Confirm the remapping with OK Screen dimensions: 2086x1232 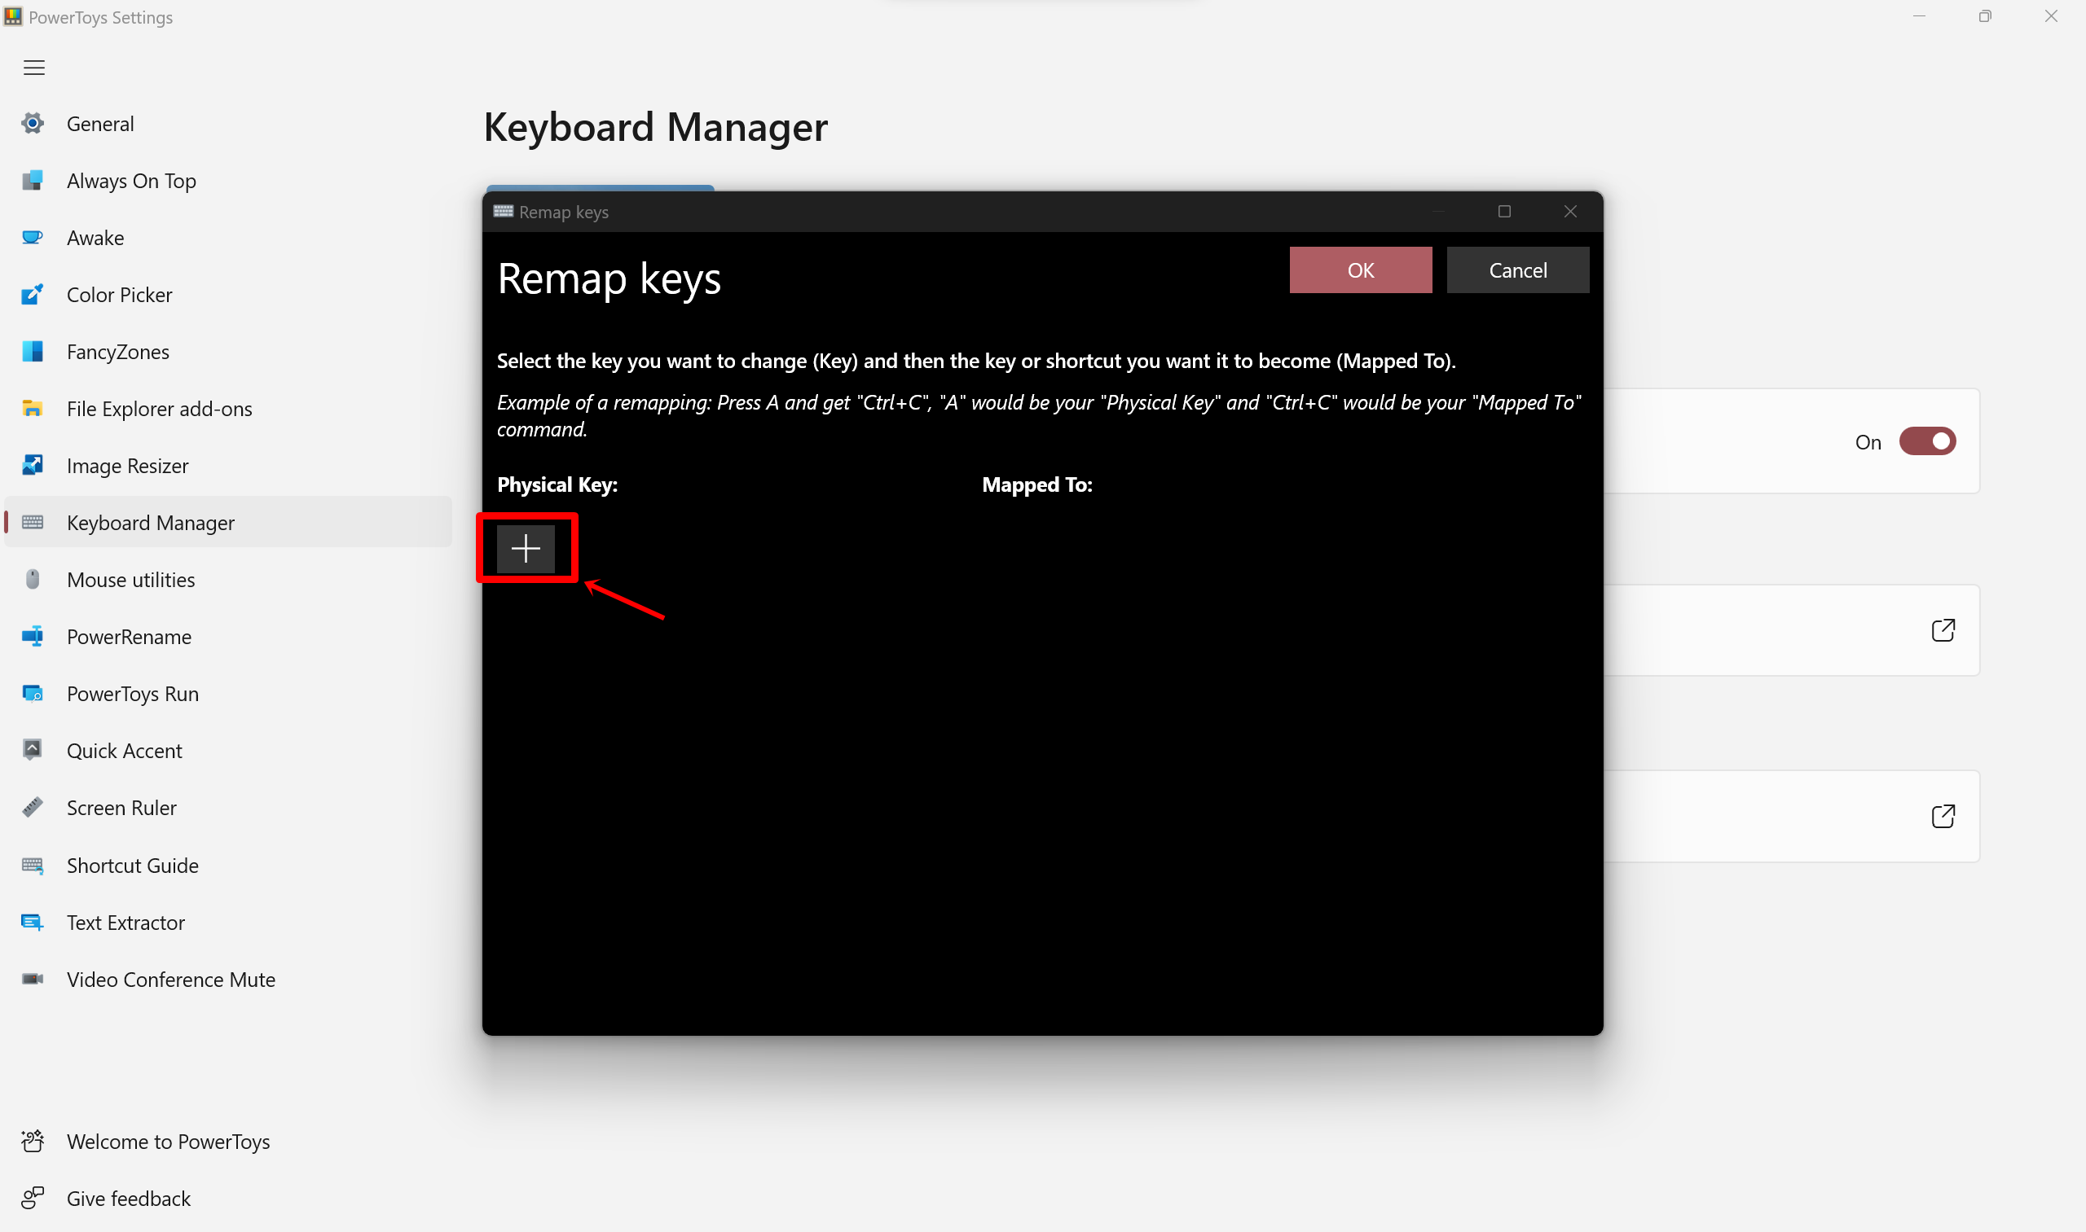(1360, 270)
